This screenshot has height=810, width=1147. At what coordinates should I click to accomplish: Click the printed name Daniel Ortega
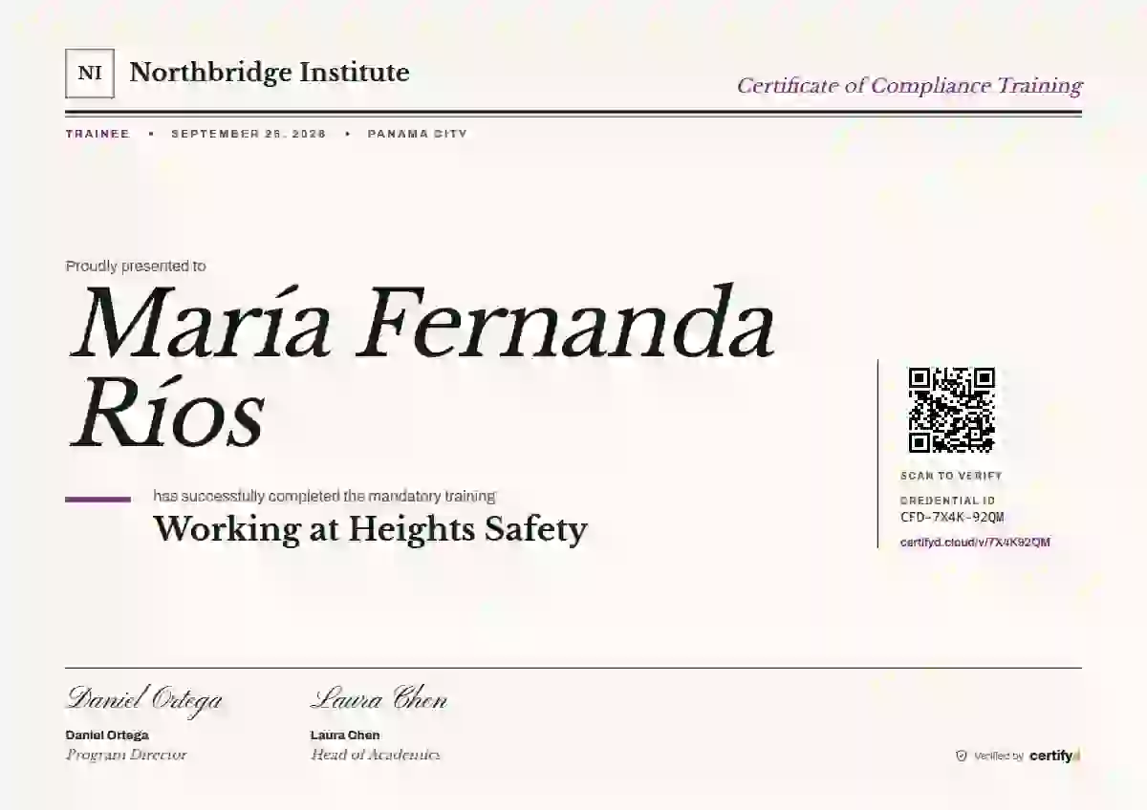click(107, 735)
